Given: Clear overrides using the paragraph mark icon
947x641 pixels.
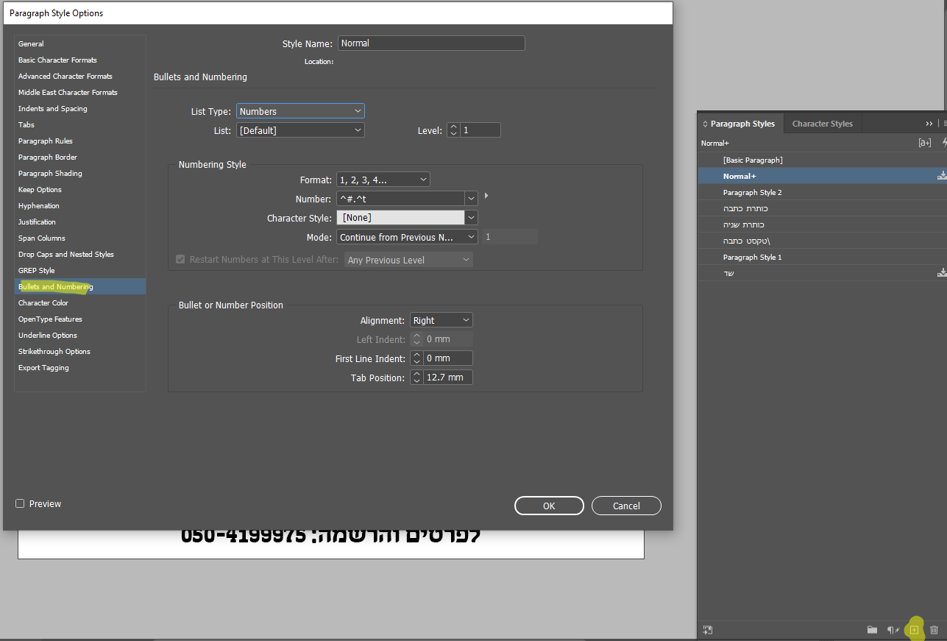Looking at the screenshot, I should (x=893, y=630).
